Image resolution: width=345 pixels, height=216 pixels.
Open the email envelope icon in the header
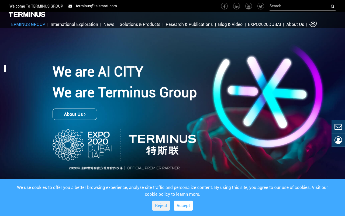(x=70, y=5)
